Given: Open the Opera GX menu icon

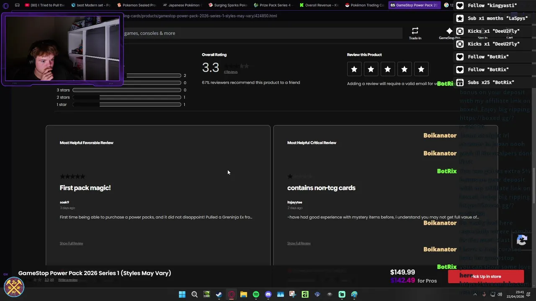Looking at the screenshot, I should click(x=6, y=5).
